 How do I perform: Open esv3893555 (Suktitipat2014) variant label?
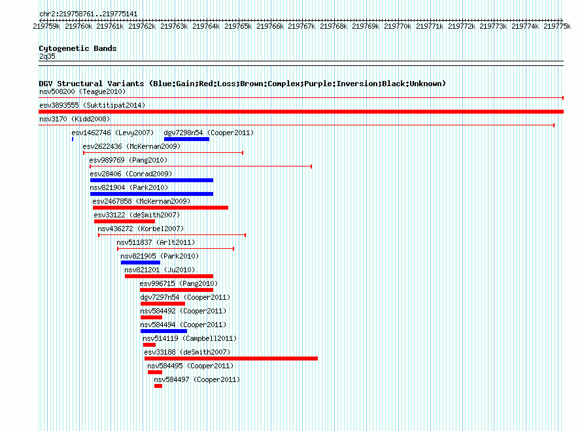click(92, 105)
